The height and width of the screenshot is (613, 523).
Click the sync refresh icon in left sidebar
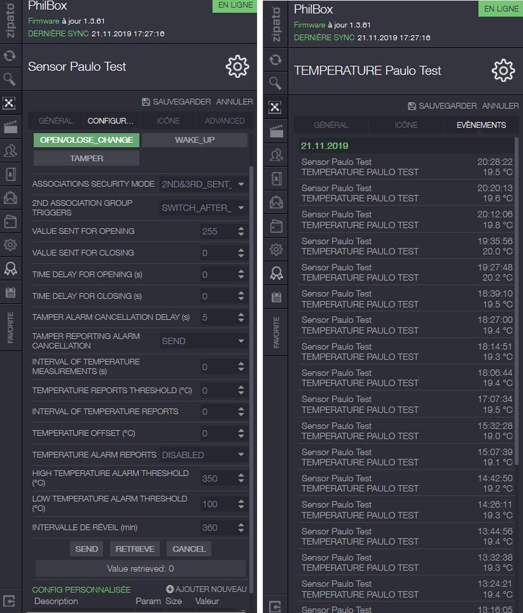[x=10, y=56]
